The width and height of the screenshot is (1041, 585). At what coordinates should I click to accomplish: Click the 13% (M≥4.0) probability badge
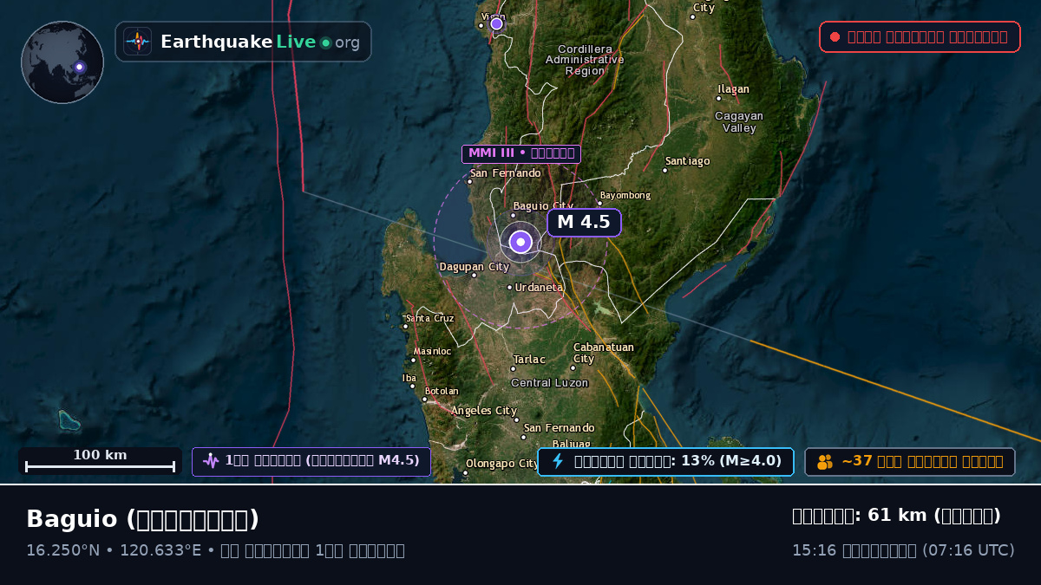tap(665, 461)
